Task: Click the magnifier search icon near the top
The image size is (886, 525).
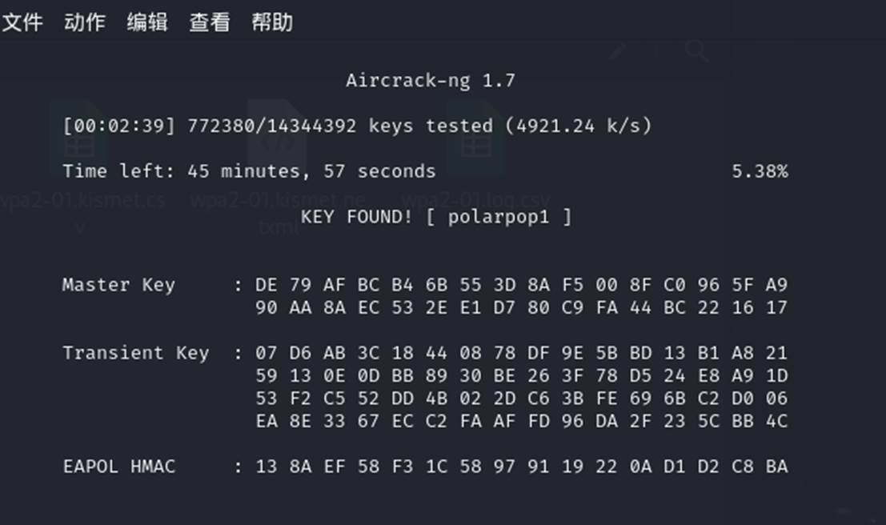Action: click(696, 50)
